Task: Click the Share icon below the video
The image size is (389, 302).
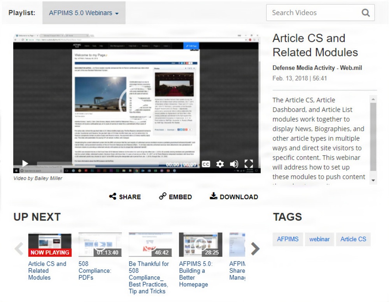Action: (x=113, y=196)
